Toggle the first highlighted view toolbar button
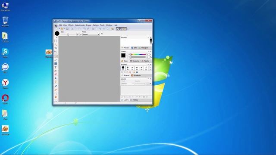Viewport: 276px width, 155px height. point(118,29)
